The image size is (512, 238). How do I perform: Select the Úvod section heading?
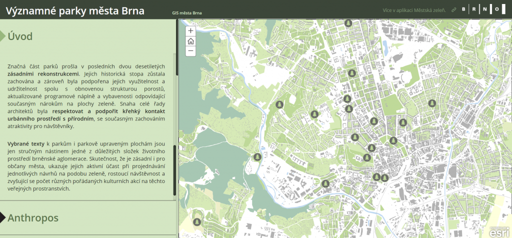point(20,36)
